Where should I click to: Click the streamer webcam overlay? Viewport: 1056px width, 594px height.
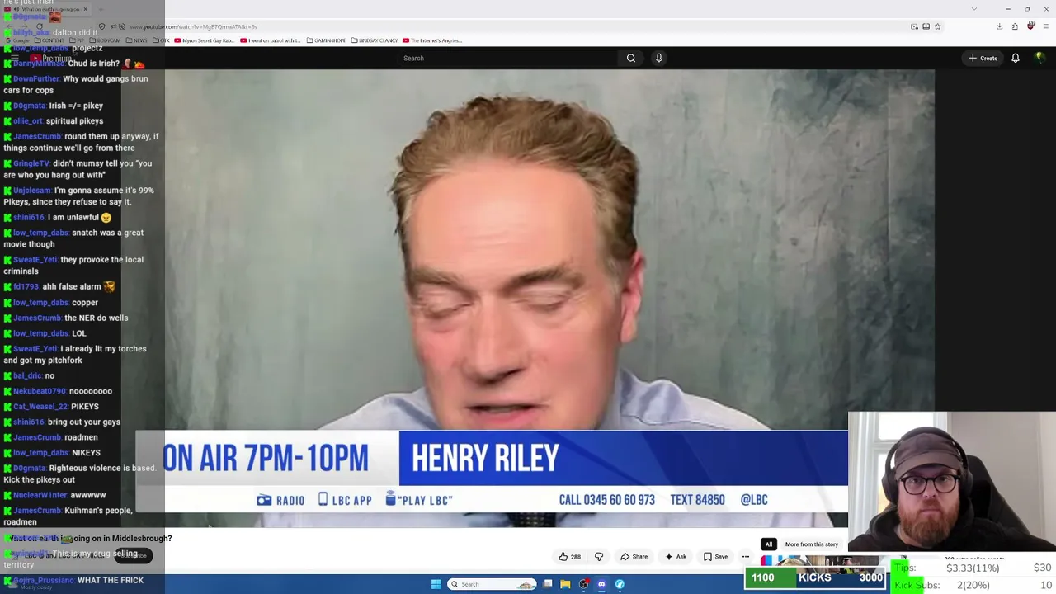coord(952,480)
